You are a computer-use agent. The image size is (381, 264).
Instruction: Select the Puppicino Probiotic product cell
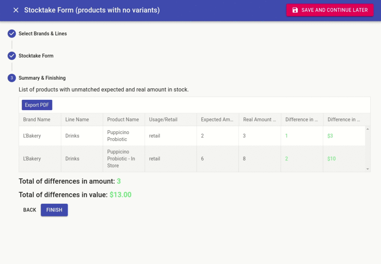point(124,136)
